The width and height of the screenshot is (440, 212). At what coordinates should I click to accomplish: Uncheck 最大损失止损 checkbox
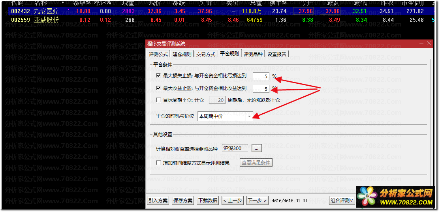[x=158, y=75]
